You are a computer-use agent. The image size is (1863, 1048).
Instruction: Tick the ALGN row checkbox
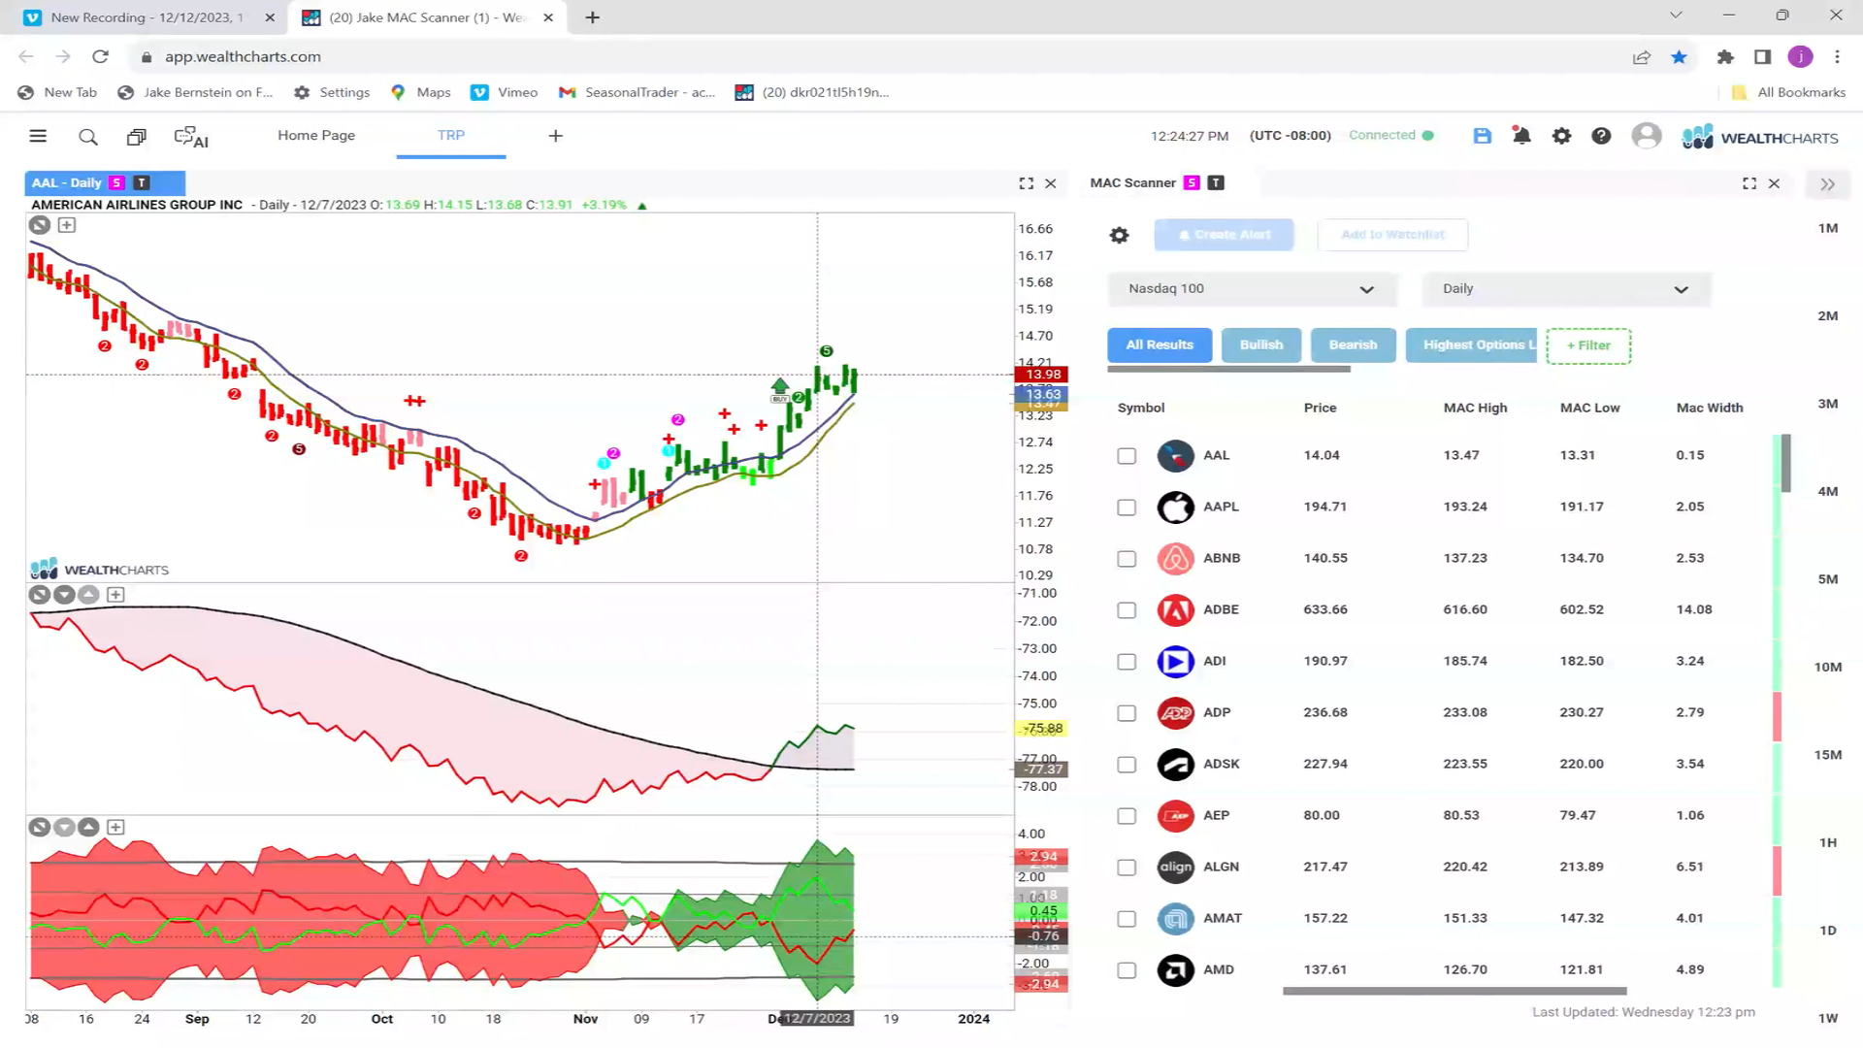[1127, 868]
